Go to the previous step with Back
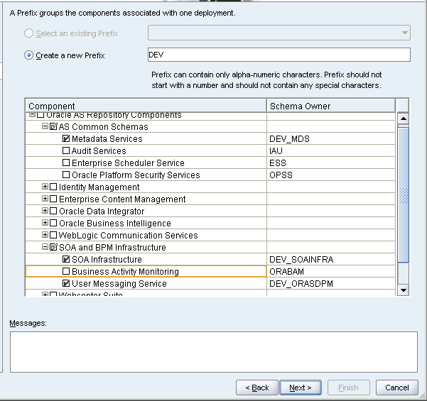 pyautogui.click(x=256, y=388)
